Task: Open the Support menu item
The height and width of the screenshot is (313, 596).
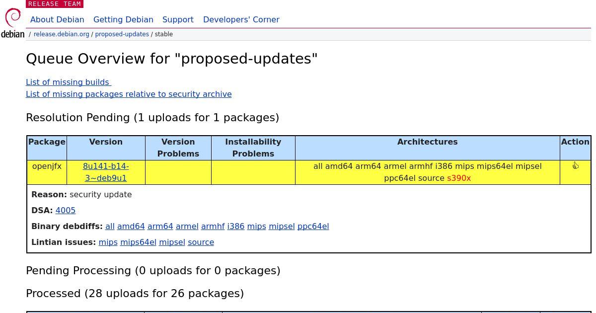Action: click(178, 19)
